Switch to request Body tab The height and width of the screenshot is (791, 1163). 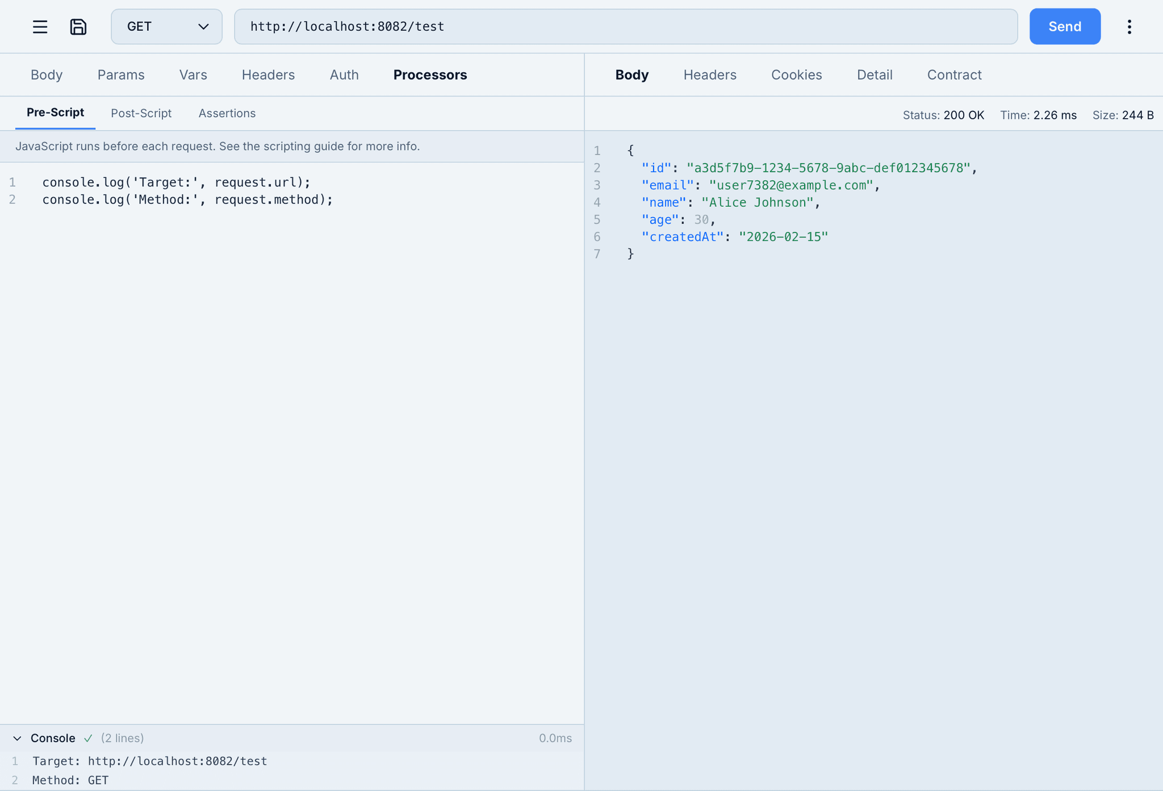click(47, 75)
